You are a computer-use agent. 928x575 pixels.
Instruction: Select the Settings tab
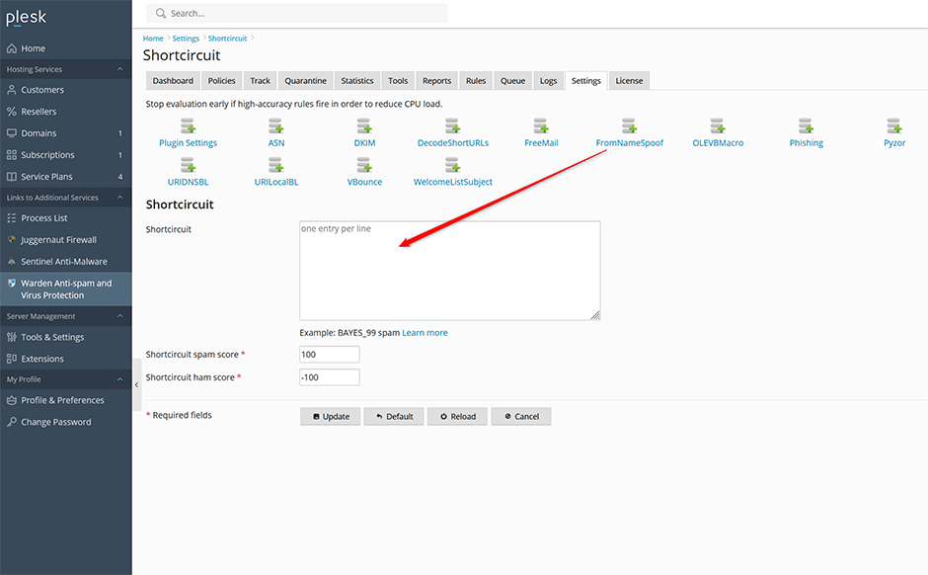[585, 81]
